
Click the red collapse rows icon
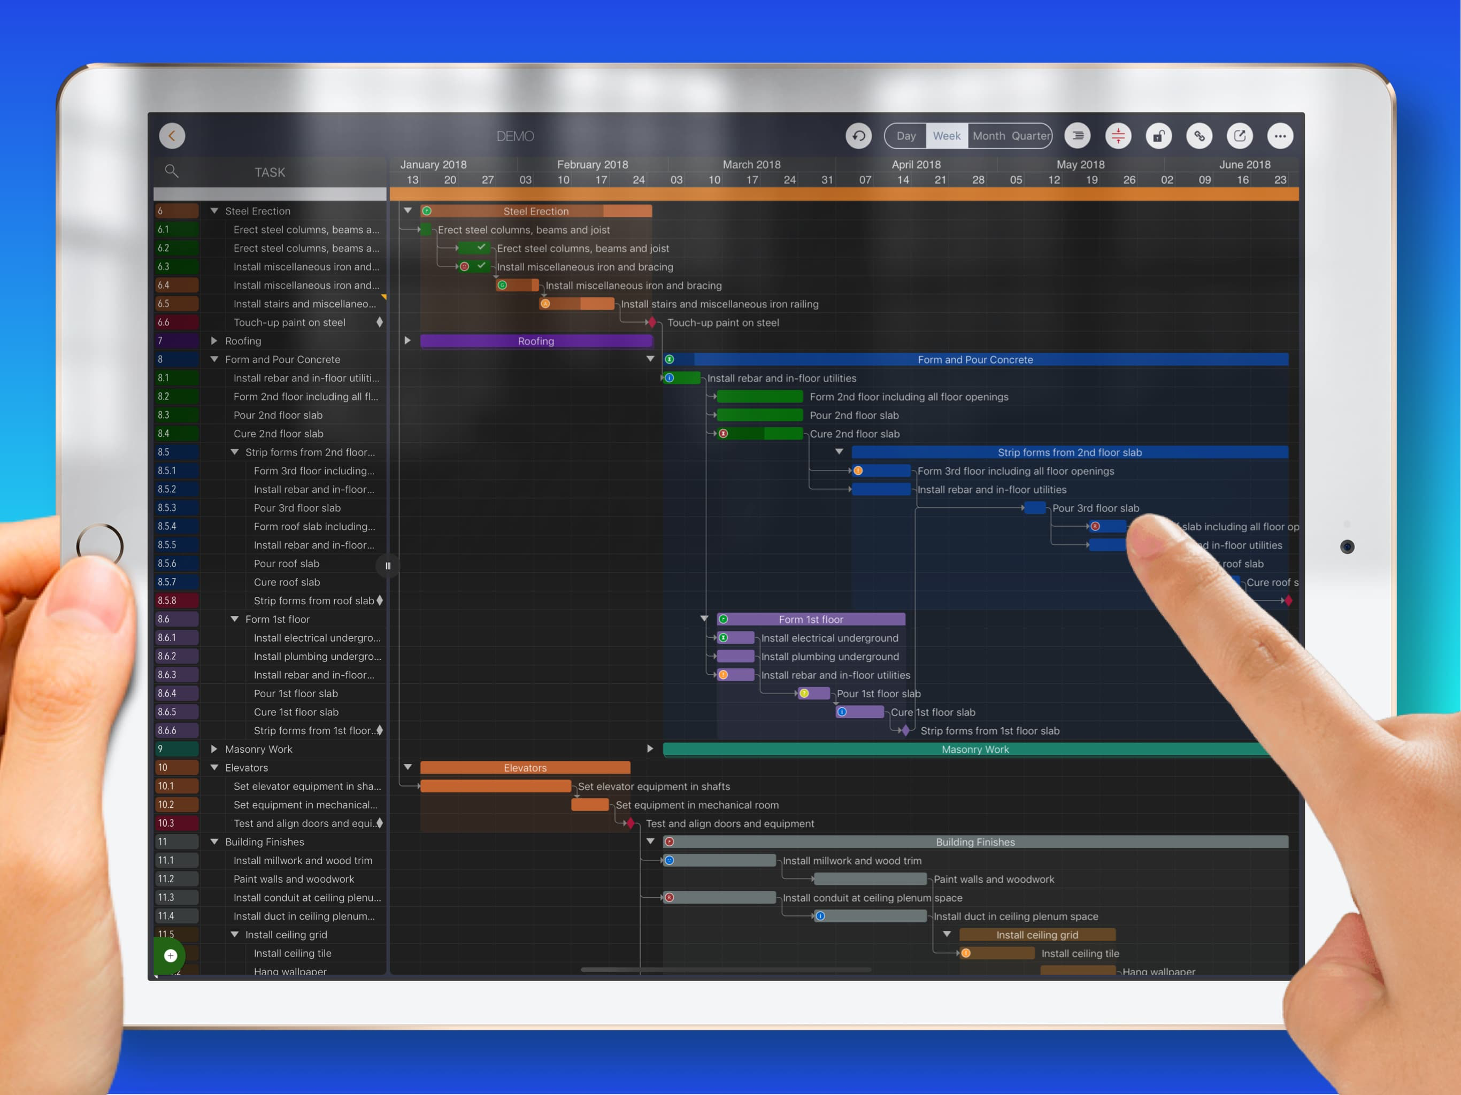(x=1118, y=136)
